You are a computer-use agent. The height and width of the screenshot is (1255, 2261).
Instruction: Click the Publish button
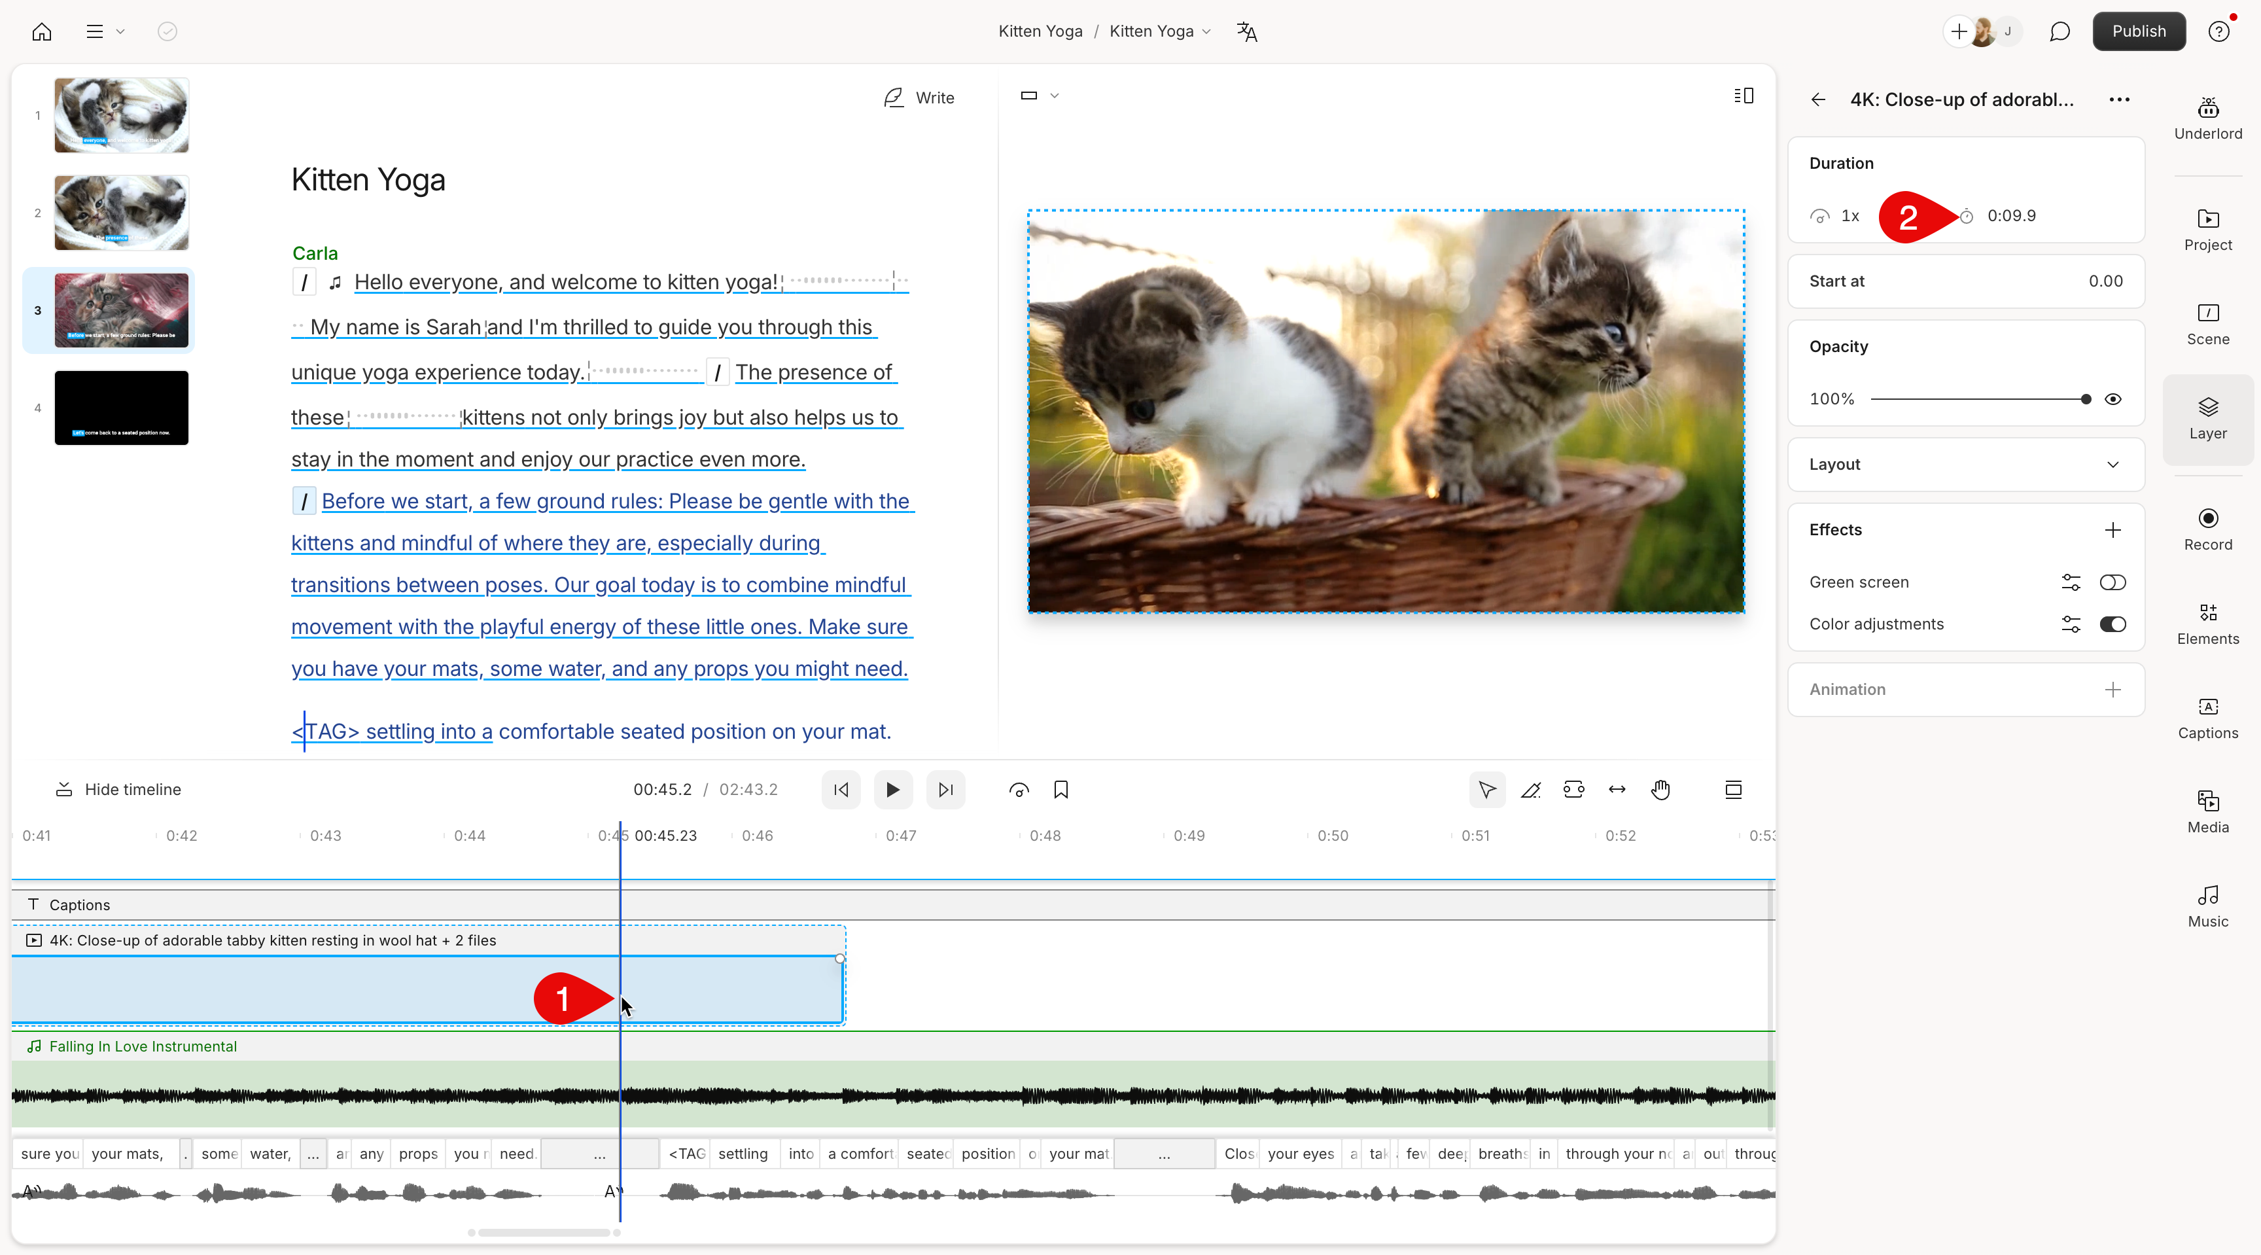point(2138,31)
